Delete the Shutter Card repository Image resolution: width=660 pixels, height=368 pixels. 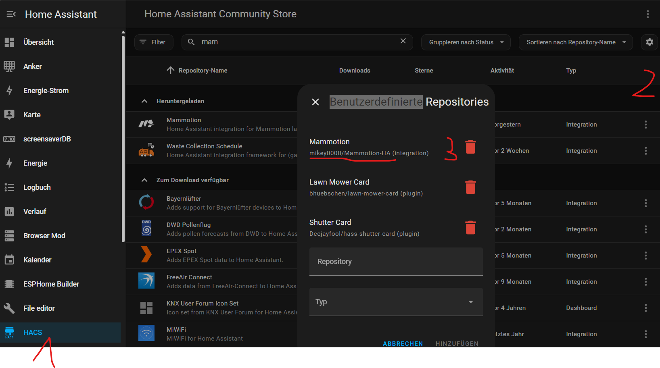pos(471,228)
